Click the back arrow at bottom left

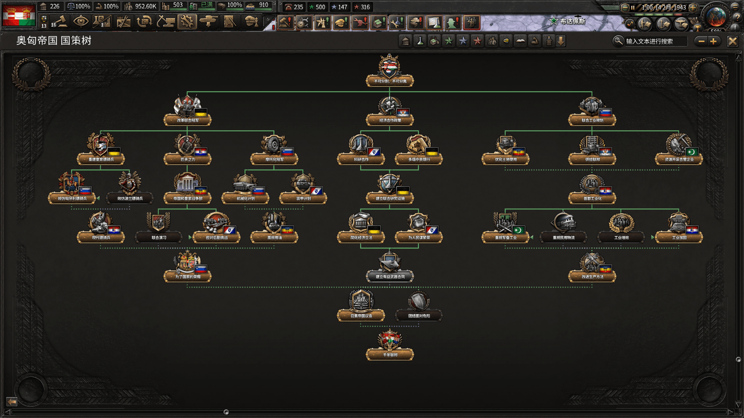pyautogui.click(x=11, y=402)
